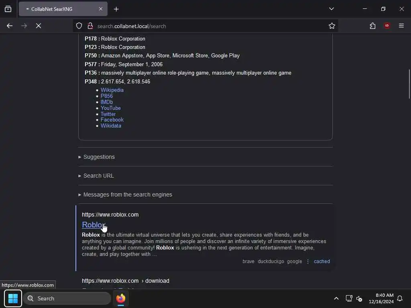Image resolution: width=411 pixels, height=308 pixels.
Task: Open the network display tray icon
Action: coord(349,298)
